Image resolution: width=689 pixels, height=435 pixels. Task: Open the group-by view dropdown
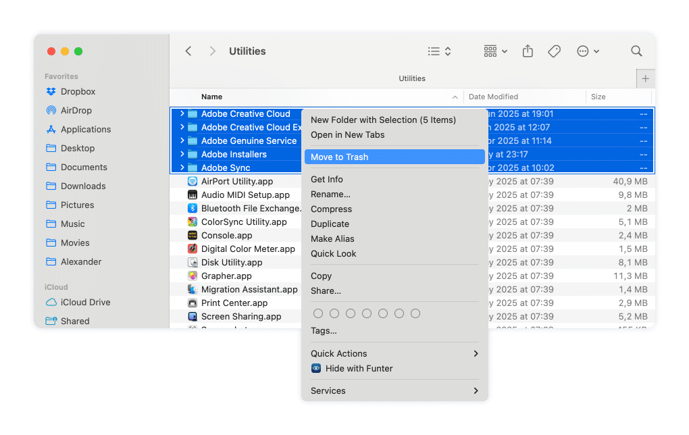[496, 51]
